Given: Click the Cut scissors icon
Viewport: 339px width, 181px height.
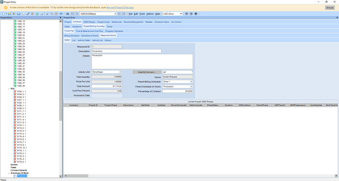Looking at the screenshot, I should click(x=47, y=14).
